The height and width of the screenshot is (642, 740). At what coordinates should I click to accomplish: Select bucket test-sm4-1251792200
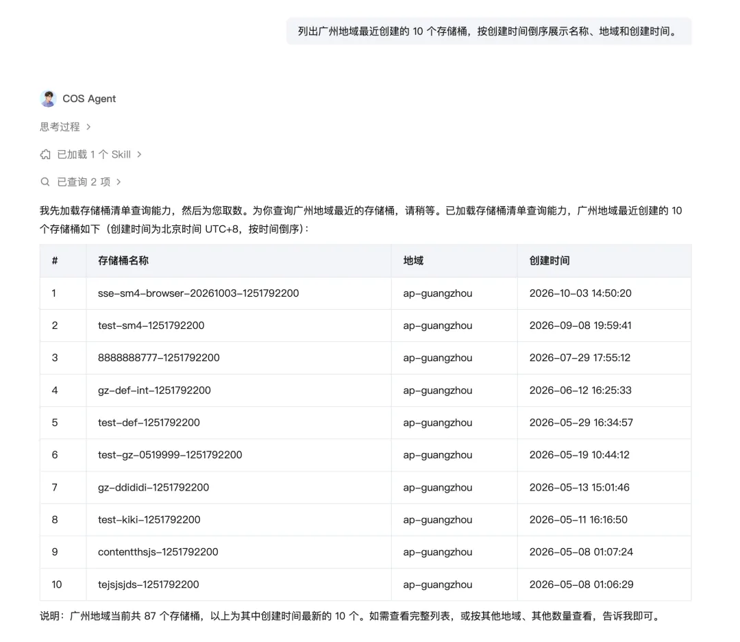(x=151, y=325)
